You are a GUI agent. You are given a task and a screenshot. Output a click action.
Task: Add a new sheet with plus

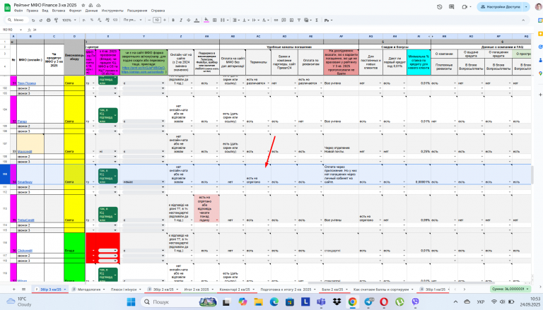pos(14,290)
